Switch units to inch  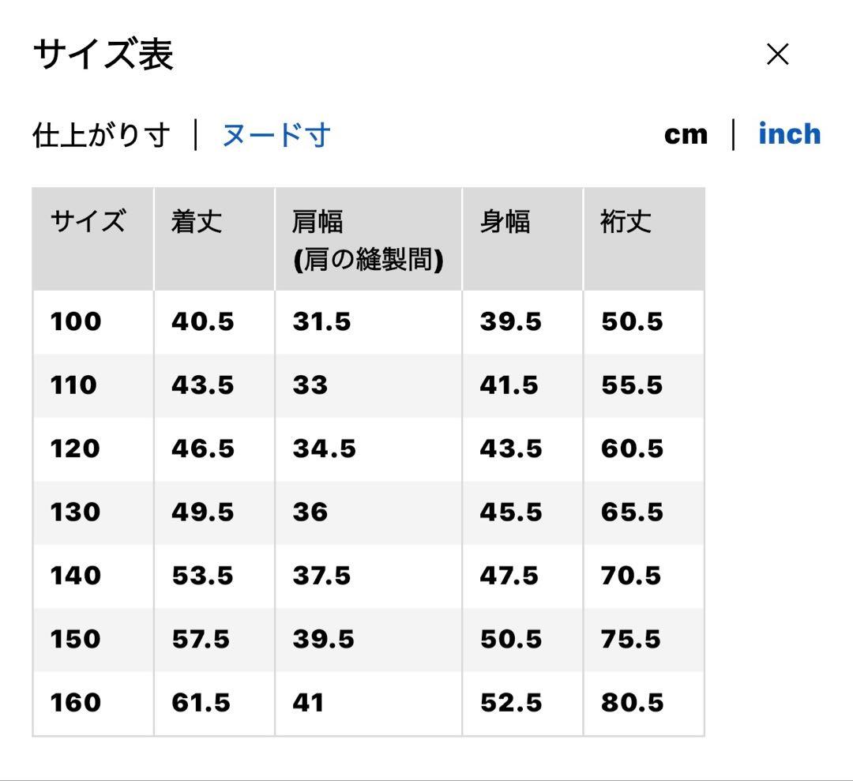tap(789, 134)
